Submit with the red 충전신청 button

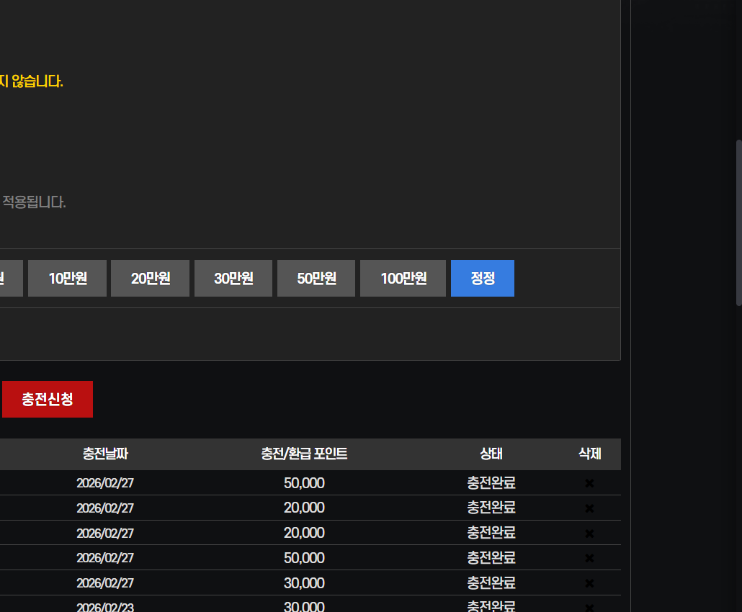click(x=48, y=400)
